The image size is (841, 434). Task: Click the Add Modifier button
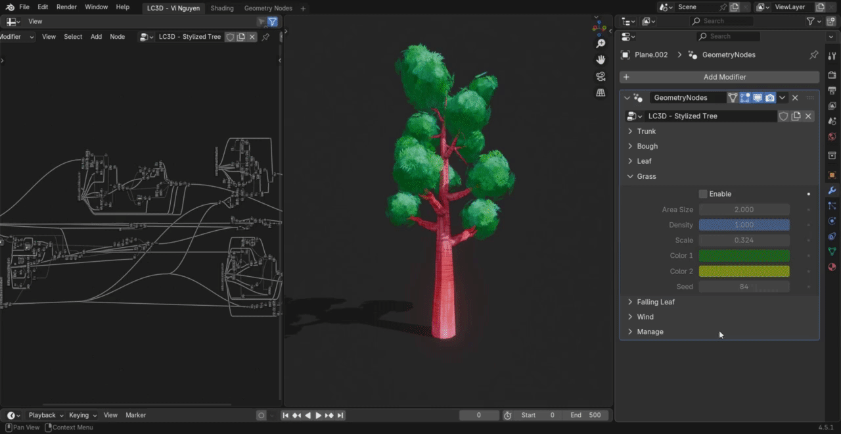click(719, 77)
